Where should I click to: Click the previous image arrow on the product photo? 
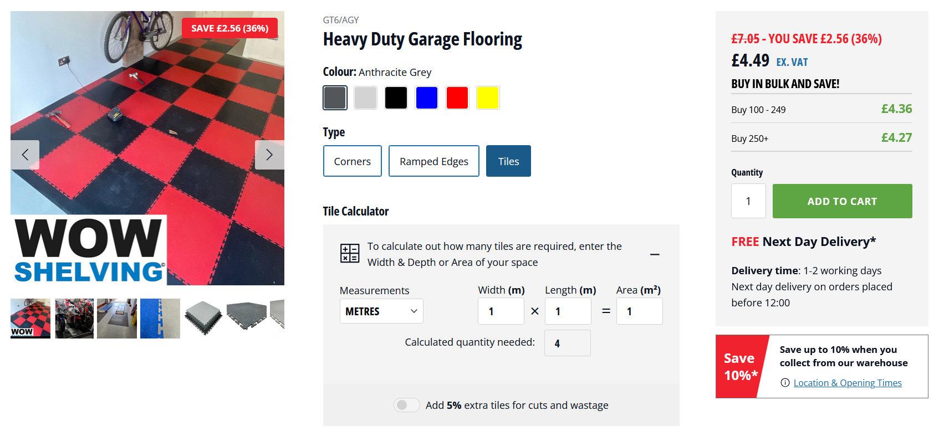click(x=25, y=155)
